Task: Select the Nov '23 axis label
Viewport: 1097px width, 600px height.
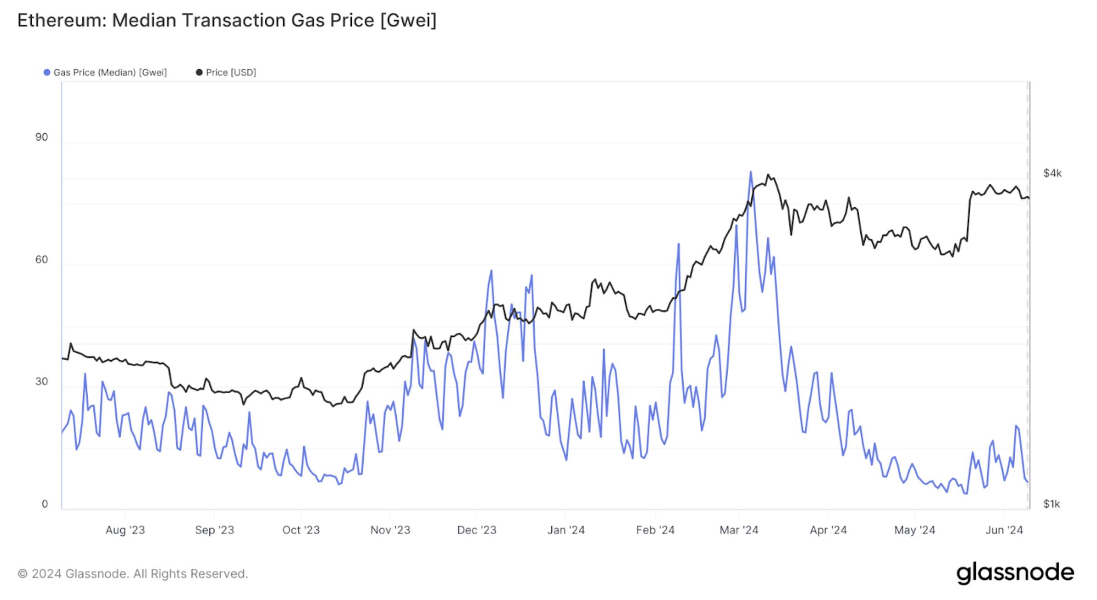Action: pyautogui.click(x=390, y=530)
